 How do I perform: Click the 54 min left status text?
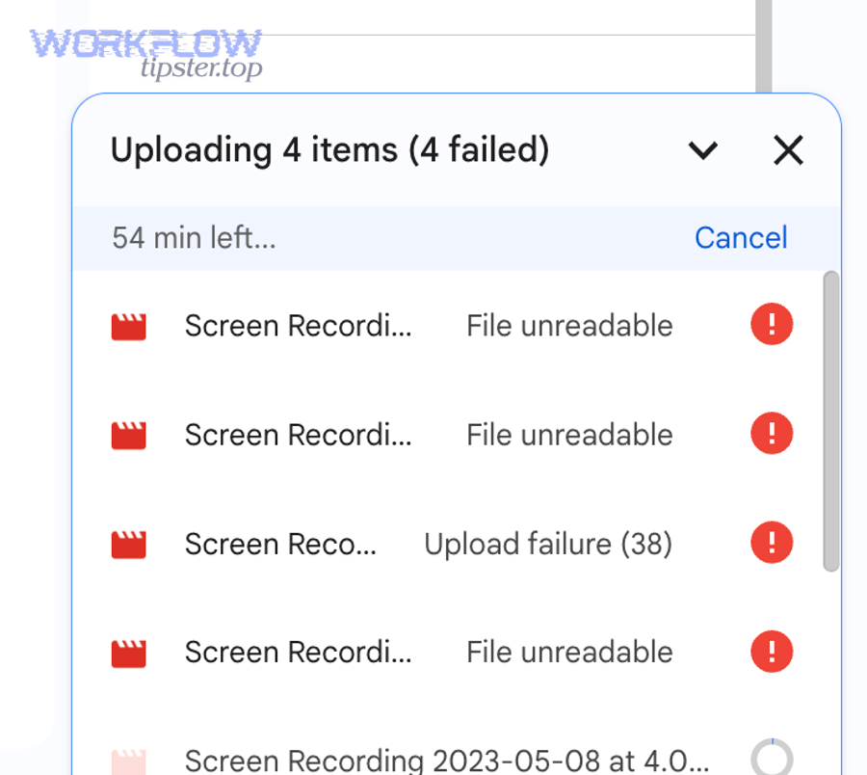tap(193, 237)
